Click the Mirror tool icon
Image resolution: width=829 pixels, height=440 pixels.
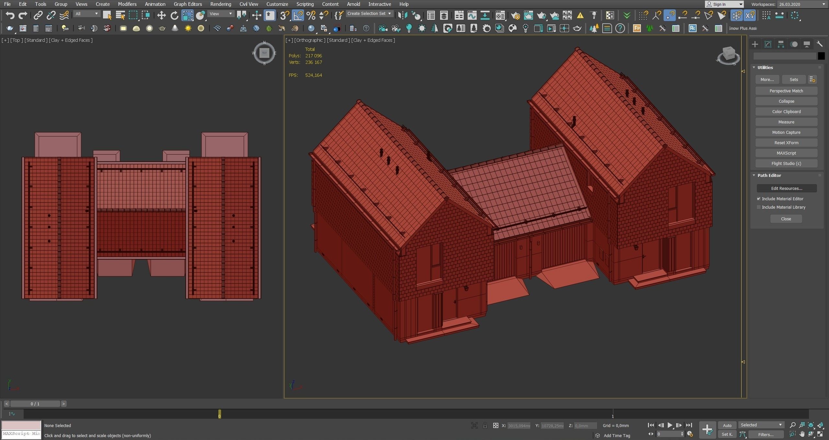tap(403, 15)
